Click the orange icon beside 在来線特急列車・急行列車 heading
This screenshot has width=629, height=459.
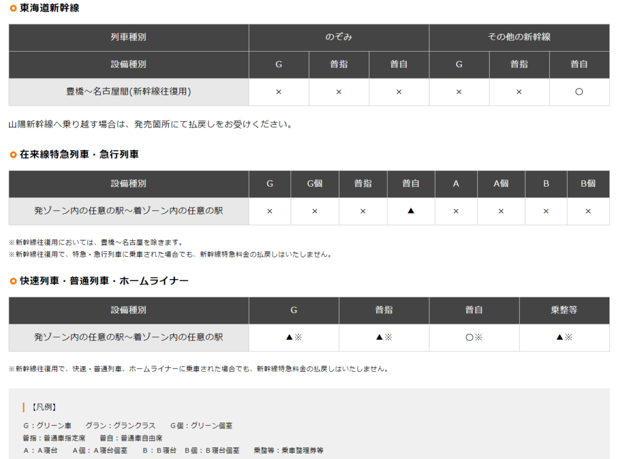click(x=12, y=154)
